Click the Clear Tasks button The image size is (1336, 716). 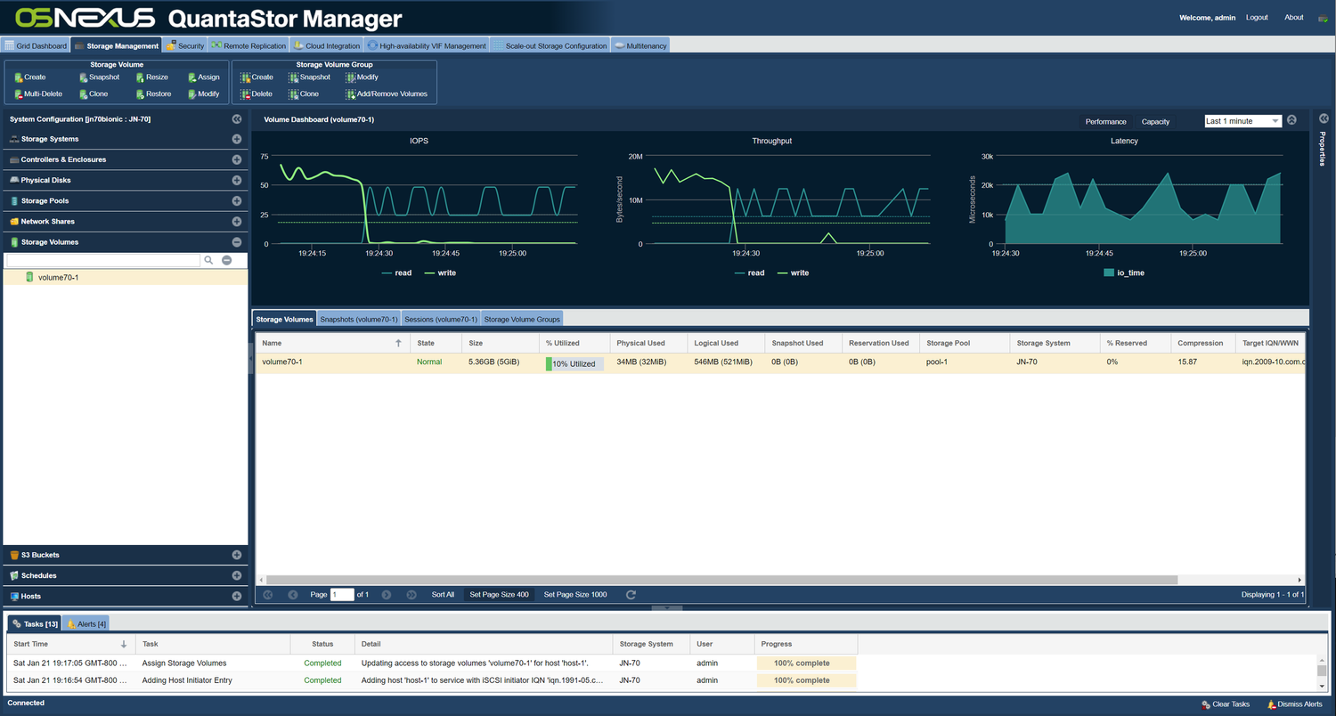[1226, 704]
